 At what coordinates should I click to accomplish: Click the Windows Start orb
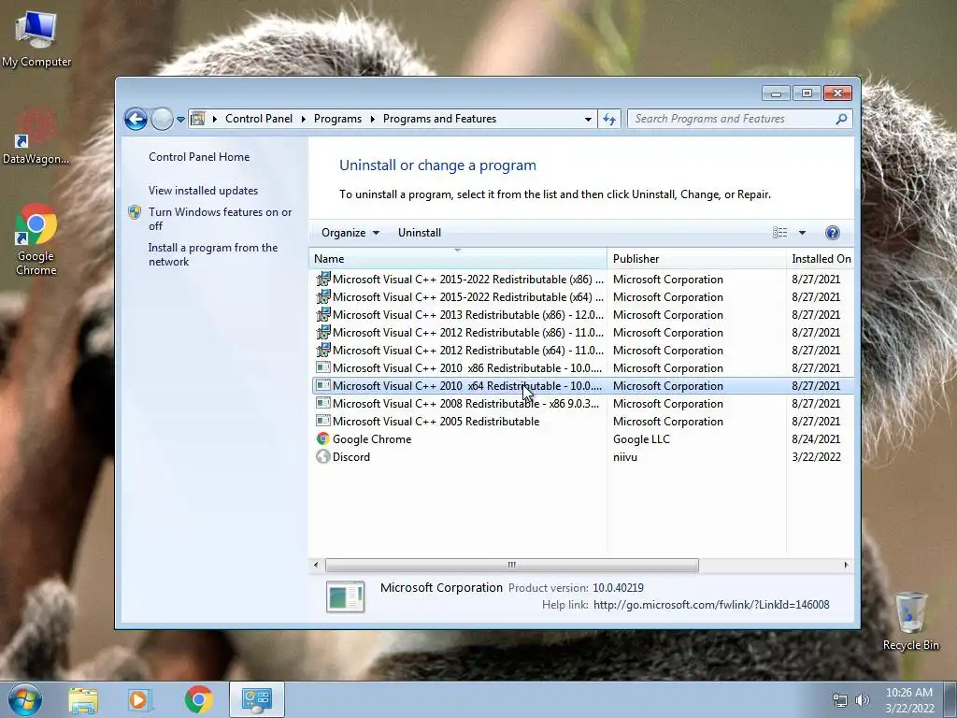pos(25,699)
